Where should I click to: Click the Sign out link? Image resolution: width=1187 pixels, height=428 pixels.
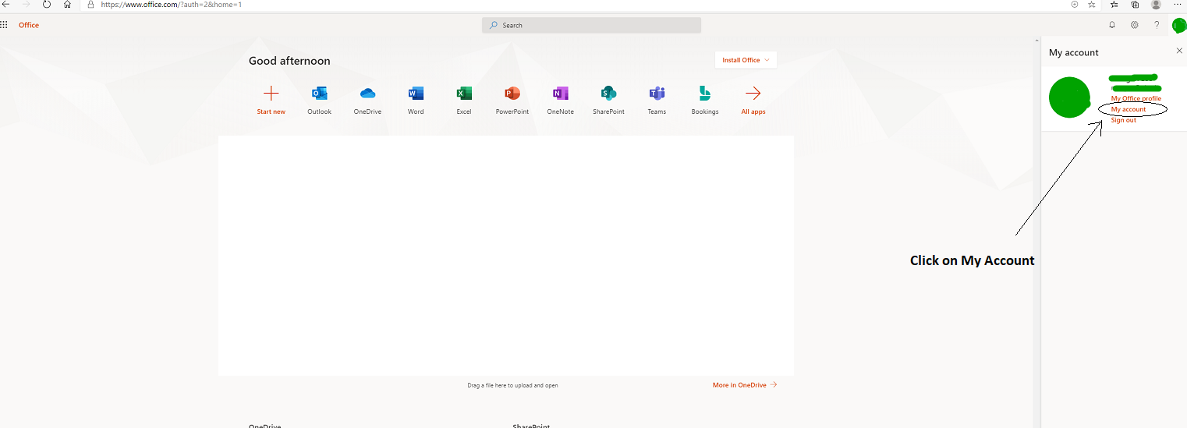(1123, 120)
